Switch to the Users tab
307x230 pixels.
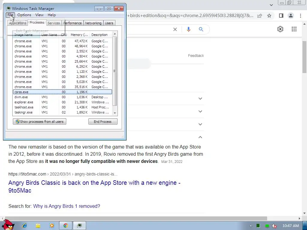tap(109, 23)
